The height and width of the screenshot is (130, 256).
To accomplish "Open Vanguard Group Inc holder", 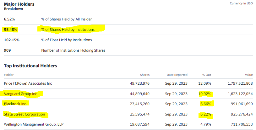I will coord(20,94).
